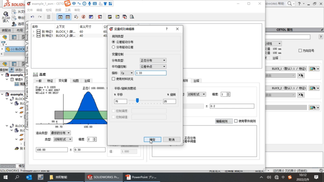Open the calculator icon in CETOL toolbar
324x182 pixels.
49,17
